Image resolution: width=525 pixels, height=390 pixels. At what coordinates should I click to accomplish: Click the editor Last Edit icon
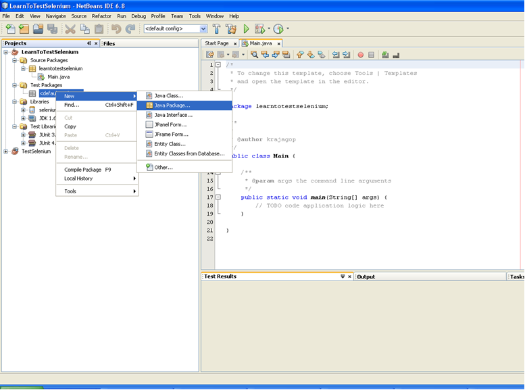click(210, 55)
